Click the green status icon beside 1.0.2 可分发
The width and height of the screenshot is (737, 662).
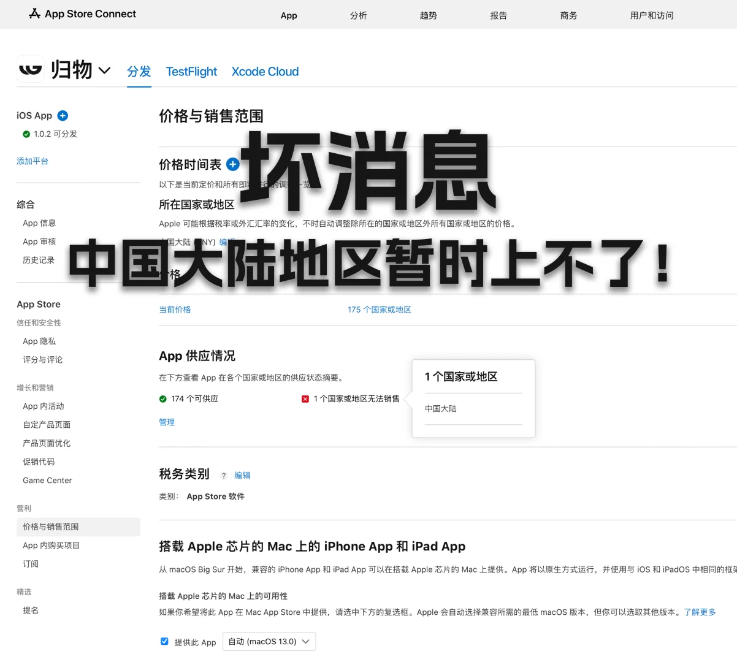tap(26, 134)
